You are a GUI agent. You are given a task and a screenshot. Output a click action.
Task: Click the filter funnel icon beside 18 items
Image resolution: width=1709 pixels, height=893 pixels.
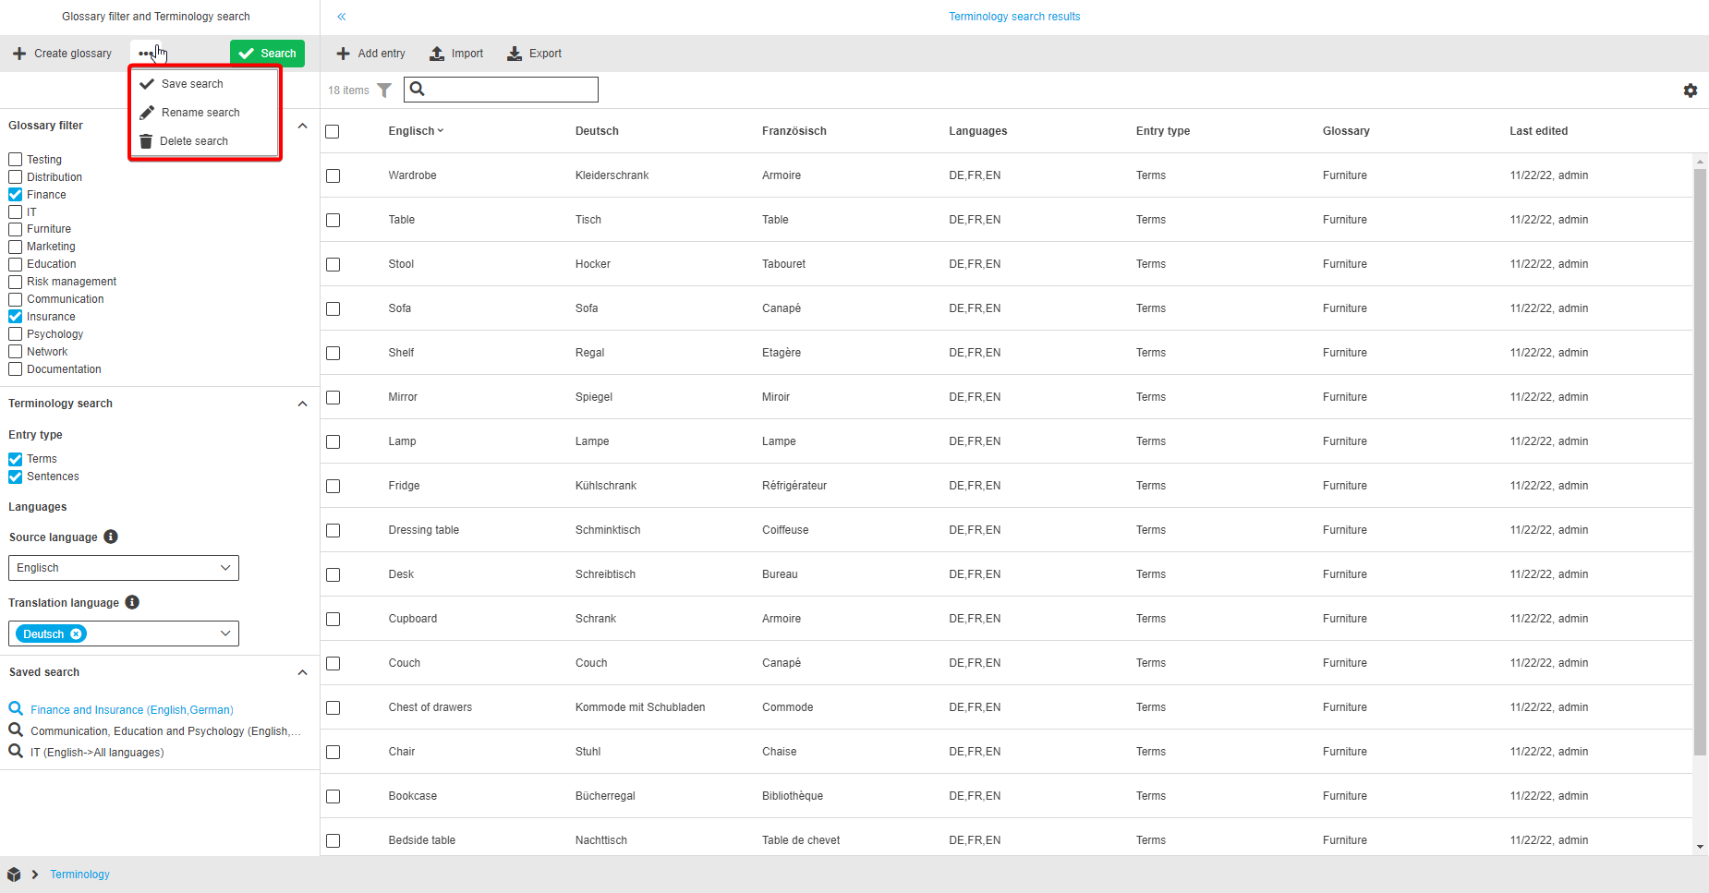click(384, 91)
